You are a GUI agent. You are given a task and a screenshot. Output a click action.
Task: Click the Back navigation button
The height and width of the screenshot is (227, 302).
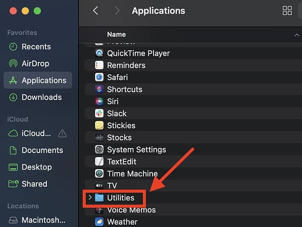click(96, 11)
